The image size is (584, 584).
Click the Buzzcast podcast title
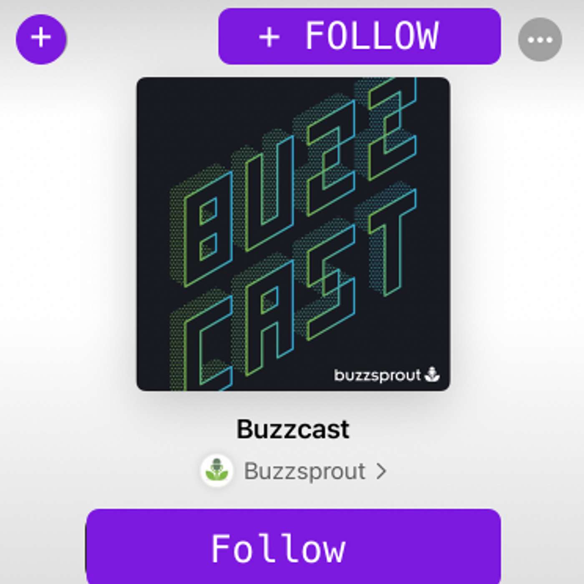[x=293, y=429]
